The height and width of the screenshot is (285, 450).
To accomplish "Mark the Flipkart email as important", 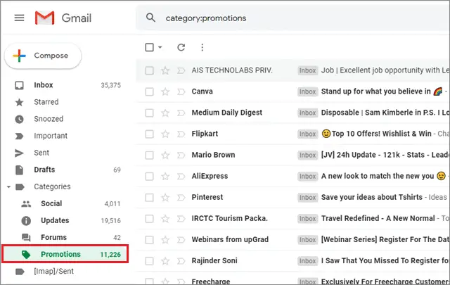I will pyautogui.click(x=181, y=134).
